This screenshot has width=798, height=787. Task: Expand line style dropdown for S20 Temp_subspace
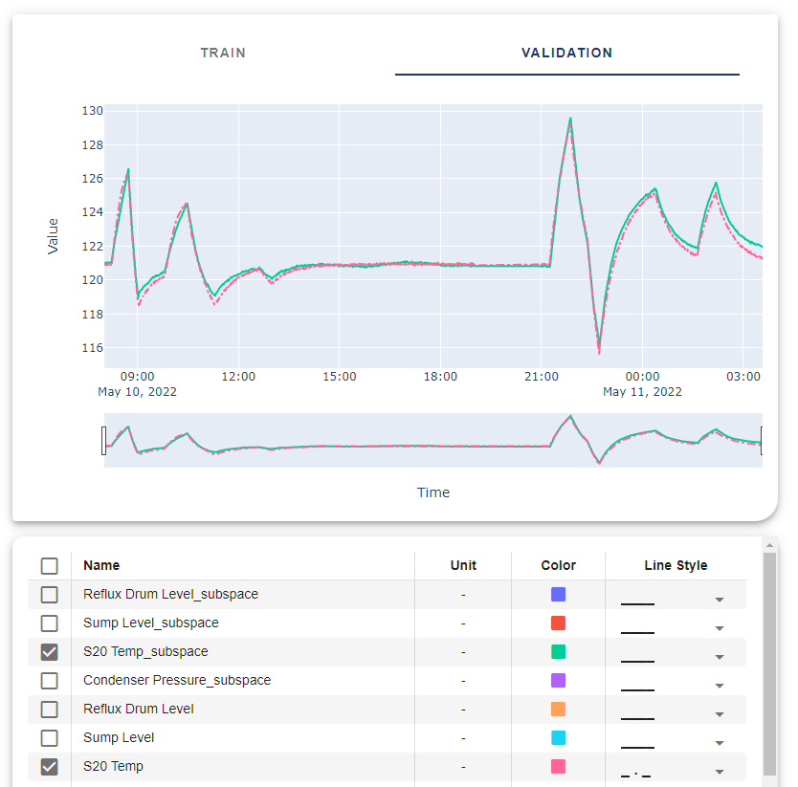click(x=719, y=657)
